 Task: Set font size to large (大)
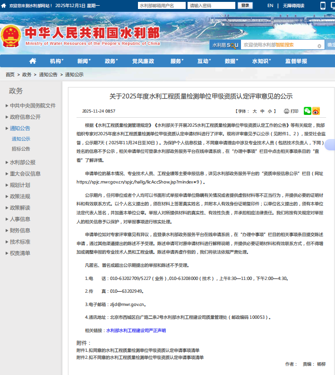(x=255, y=112)
